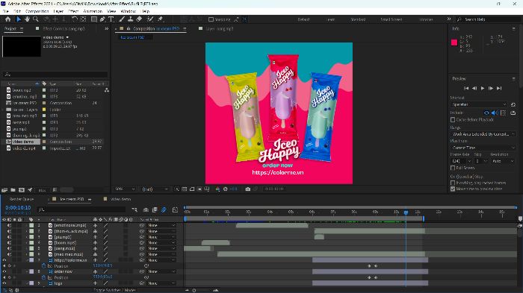
Task: Select the Home icon in the toolbar
Action: (7, 19)
